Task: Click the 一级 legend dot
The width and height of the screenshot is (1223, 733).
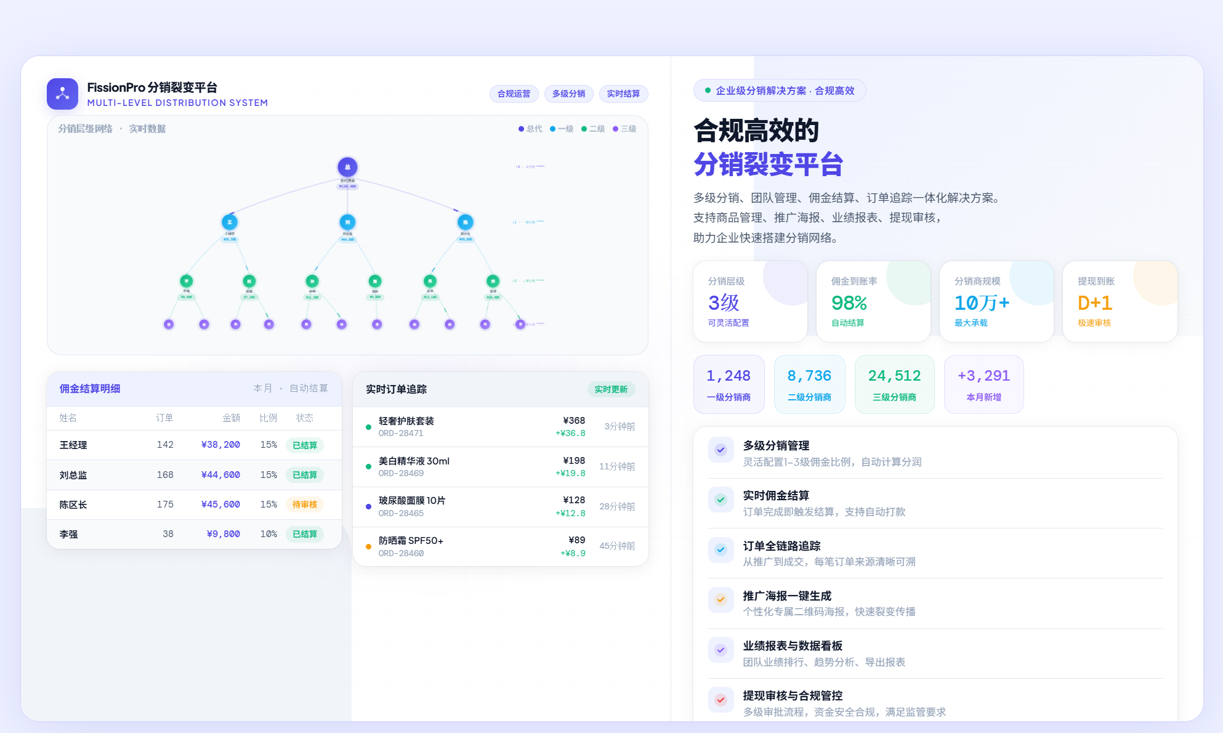Action: pyautogui.click(x=552, y=129)
